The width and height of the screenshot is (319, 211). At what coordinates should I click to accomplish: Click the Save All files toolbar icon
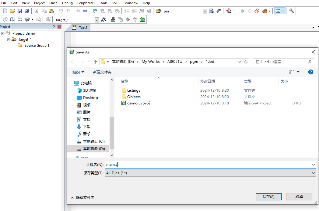[x=27, y=11]
